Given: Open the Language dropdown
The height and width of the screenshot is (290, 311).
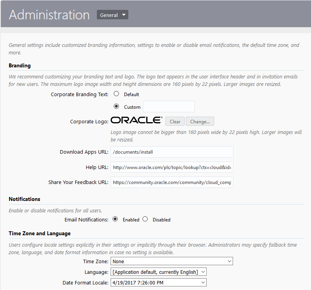Looking at the screenshot, I should [x=159, y=272].
